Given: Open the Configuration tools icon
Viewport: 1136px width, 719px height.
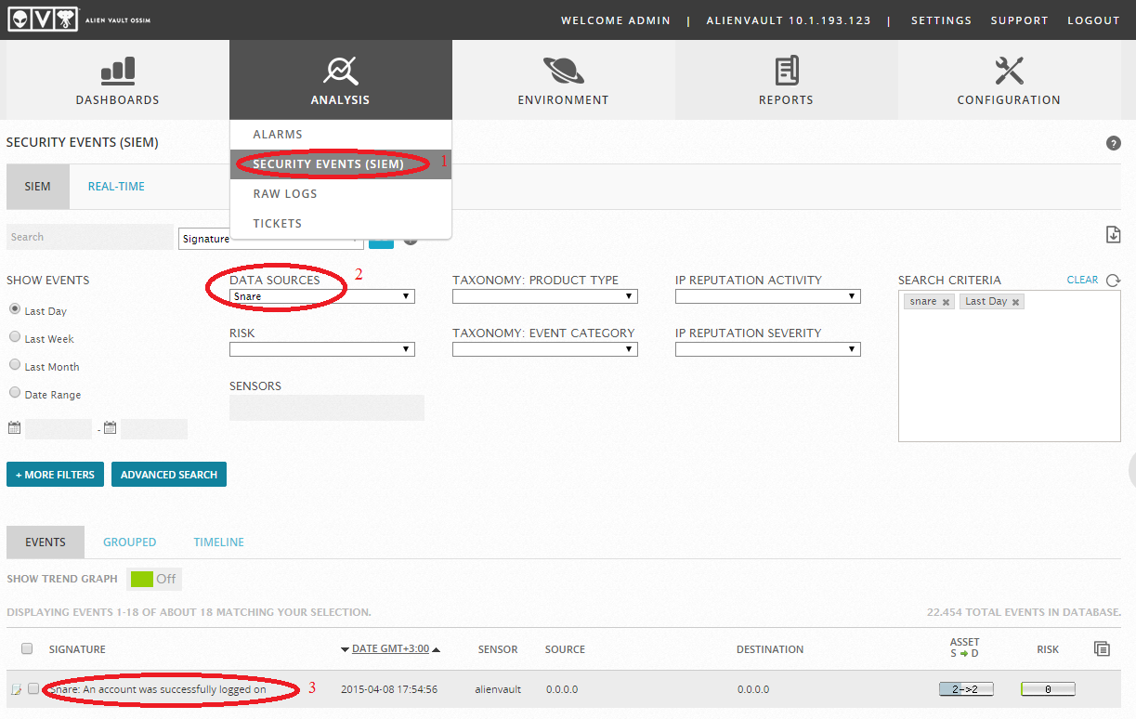Looking at the screenshot, I should 1009,70.
